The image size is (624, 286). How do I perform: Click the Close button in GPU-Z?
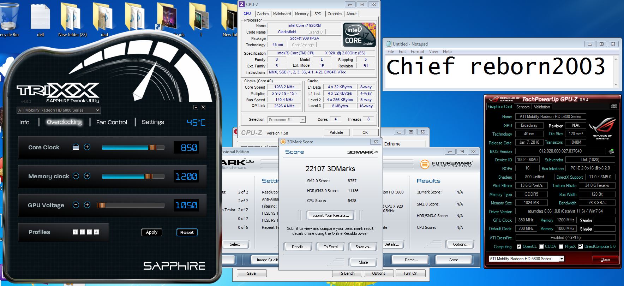[605, 260]
